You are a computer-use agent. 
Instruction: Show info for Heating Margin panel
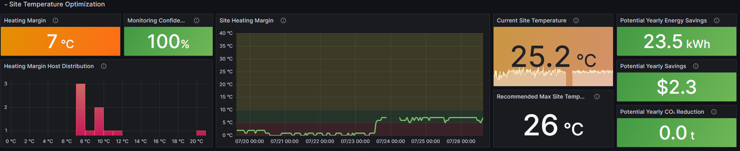click(55, 20)
